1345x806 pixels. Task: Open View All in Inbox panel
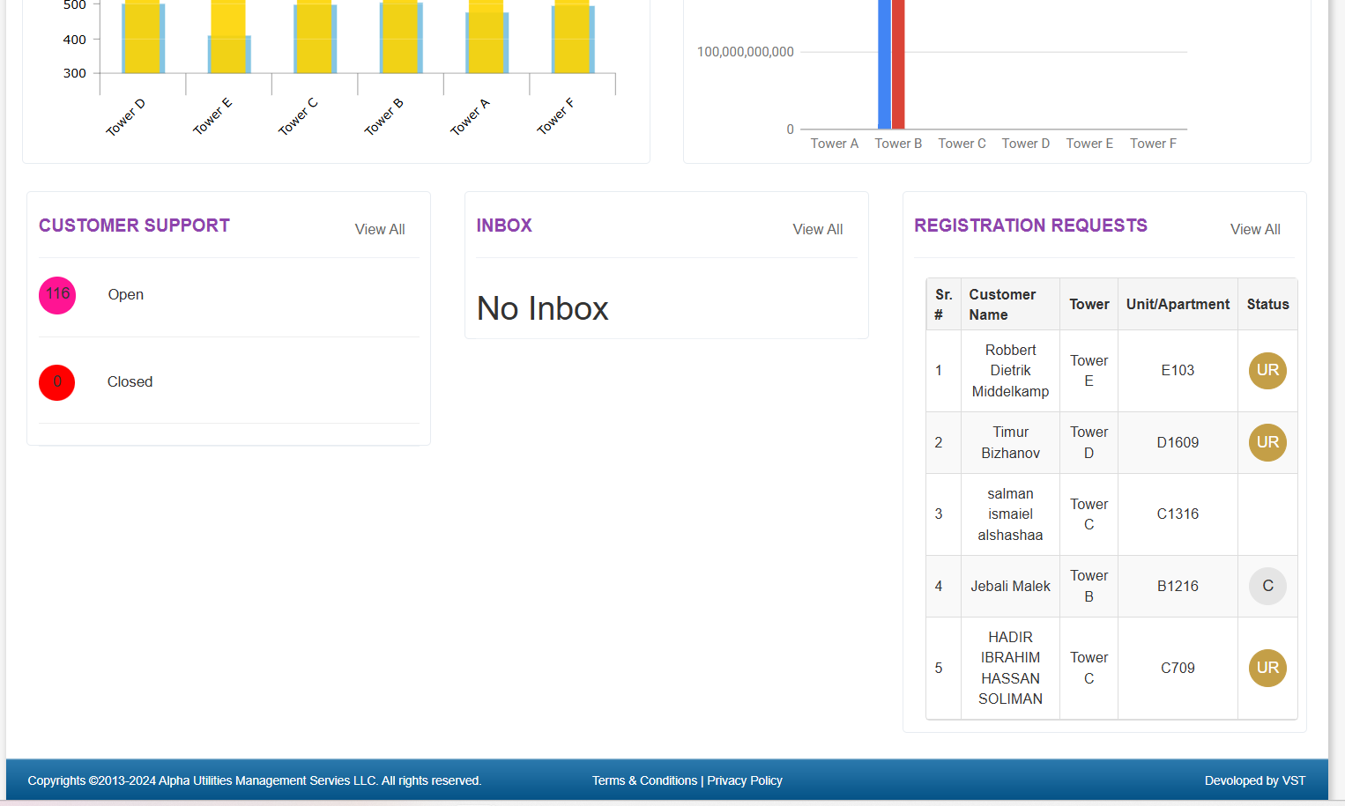[817, 229]
